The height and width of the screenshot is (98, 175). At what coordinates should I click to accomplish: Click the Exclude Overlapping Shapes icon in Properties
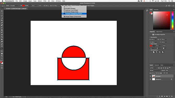tap(163, 52)
